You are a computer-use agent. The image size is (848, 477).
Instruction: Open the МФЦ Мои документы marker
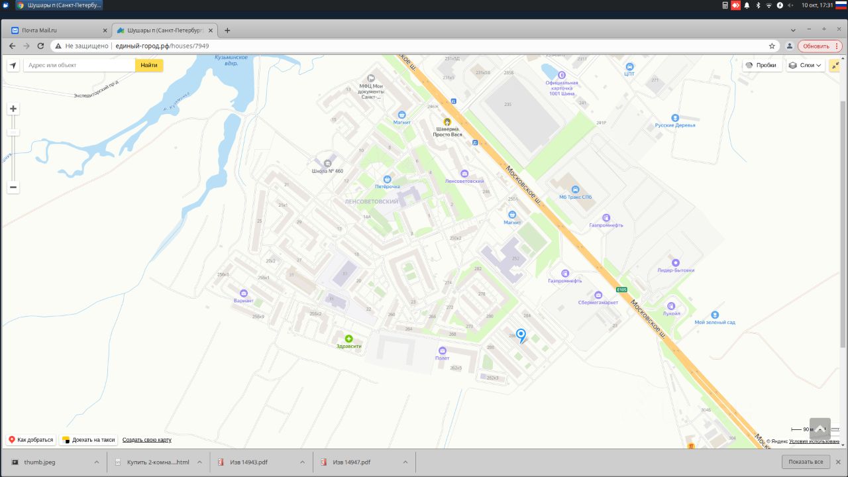(x=370, y=79)
